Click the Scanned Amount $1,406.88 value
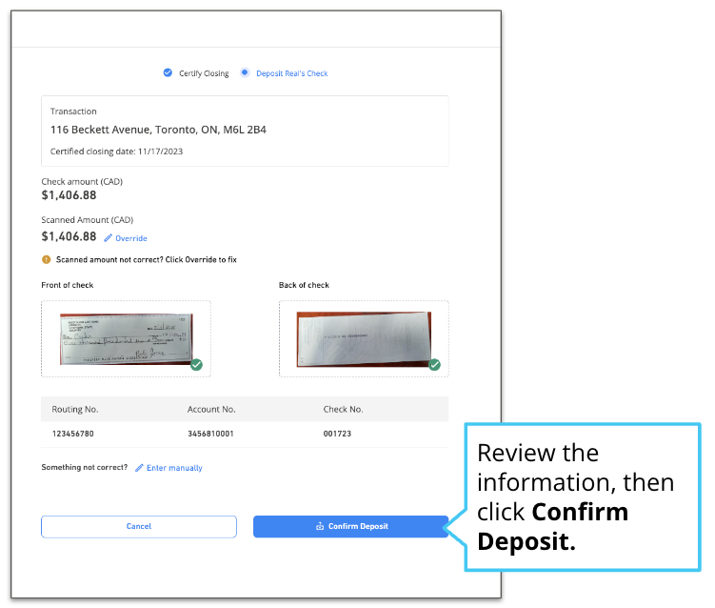The height and width of the screenshot is (608, 715). [69, 236]
